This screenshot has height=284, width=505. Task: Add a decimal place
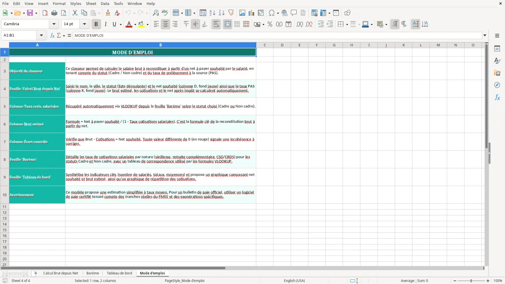(300, 24)
